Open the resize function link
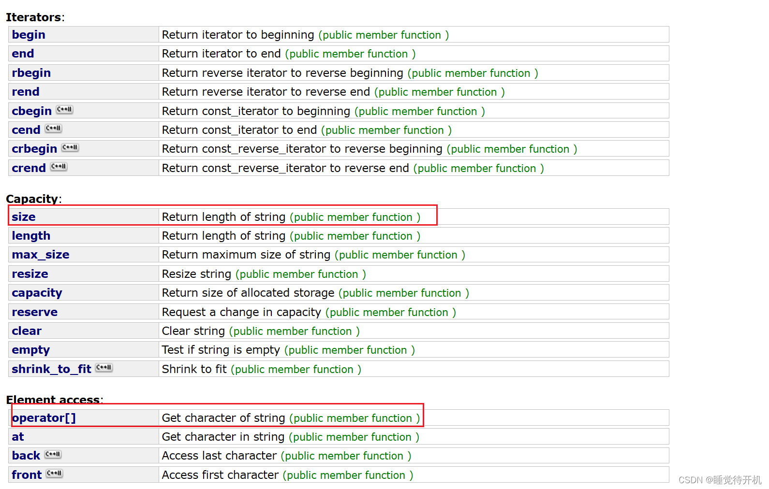769x489 pixels. coord(30,274)
